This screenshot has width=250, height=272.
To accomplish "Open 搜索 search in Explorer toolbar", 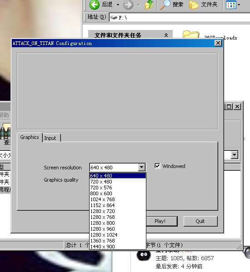I will click(x=171, y=5).
